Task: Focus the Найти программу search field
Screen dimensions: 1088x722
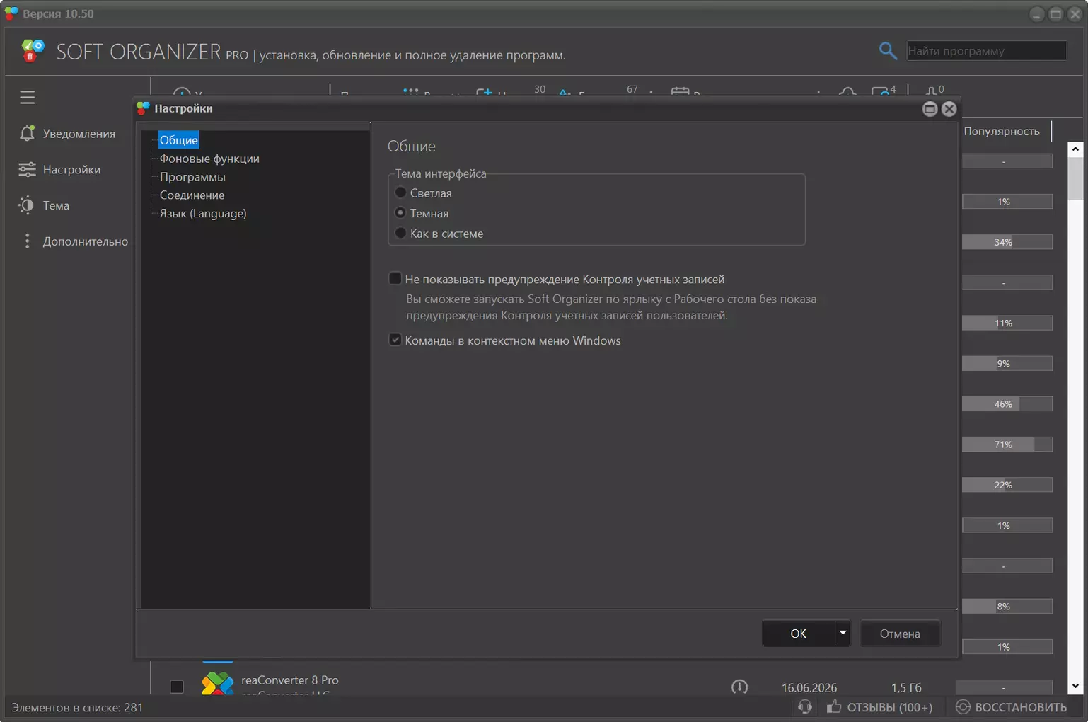Action: [x=986, y=50]
